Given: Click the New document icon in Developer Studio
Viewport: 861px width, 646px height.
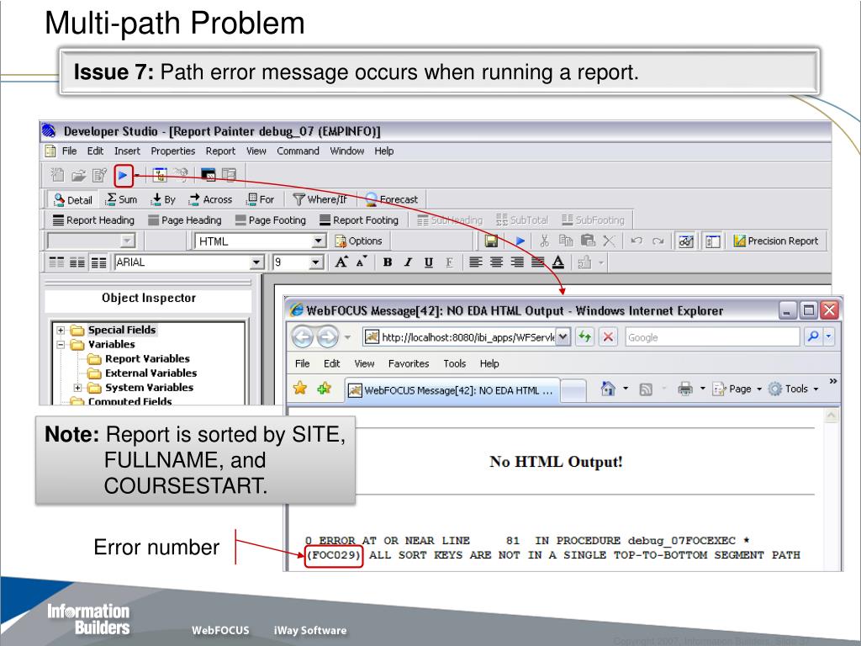Looking at the screenshot, I should [x=57, y=175].
